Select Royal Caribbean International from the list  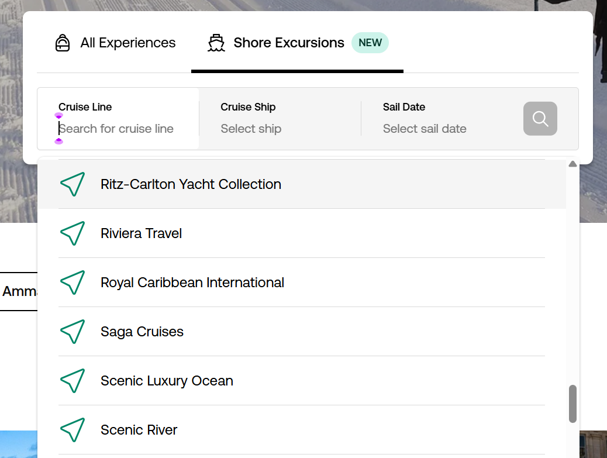coord(192,283)
